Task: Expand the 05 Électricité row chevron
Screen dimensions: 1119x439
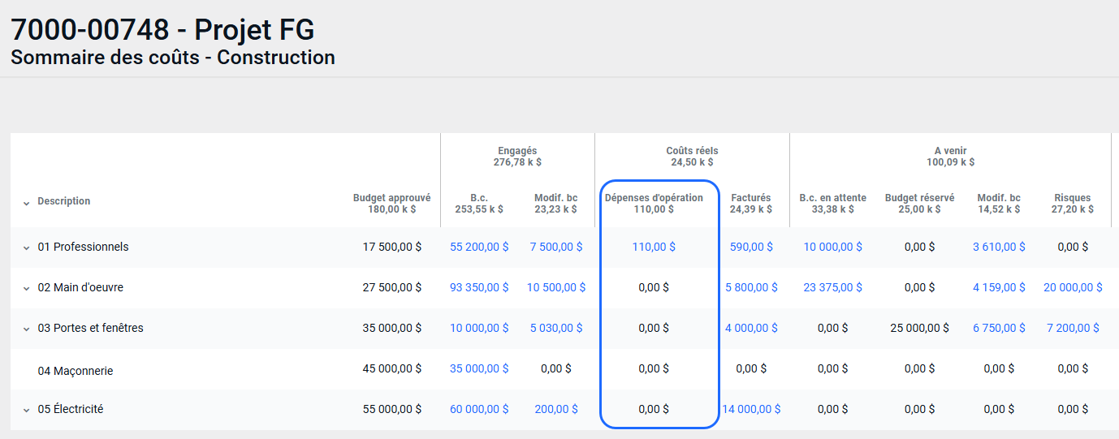Action: [x=26, y=411]
